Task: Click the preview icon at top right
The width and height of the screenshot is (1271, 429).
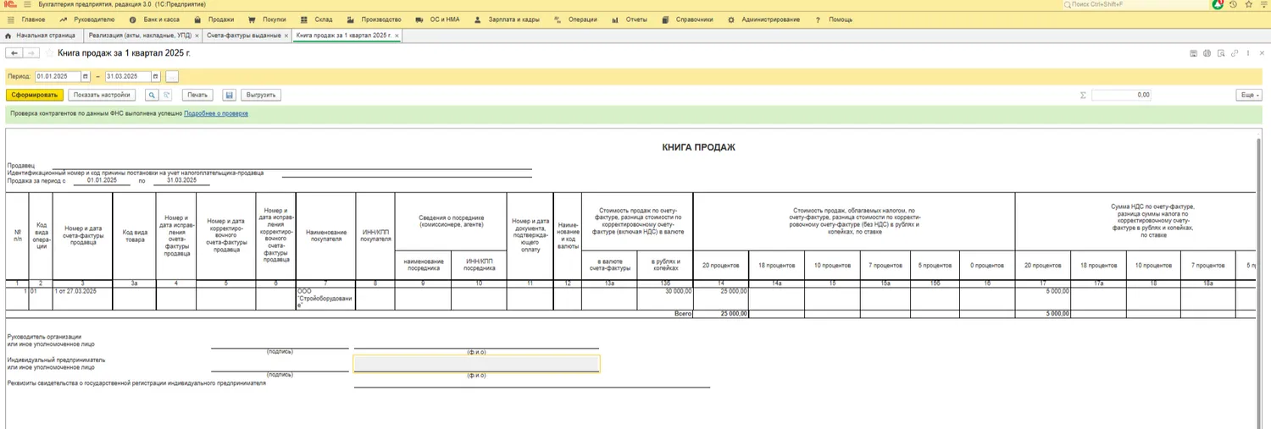Action: pos(1221,53)
